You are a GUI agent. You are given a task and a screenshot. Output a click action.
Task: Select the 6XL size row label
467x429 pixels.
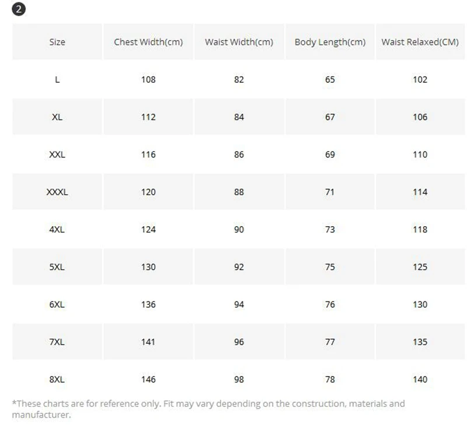pyautogui.click(x=57, y=304)
